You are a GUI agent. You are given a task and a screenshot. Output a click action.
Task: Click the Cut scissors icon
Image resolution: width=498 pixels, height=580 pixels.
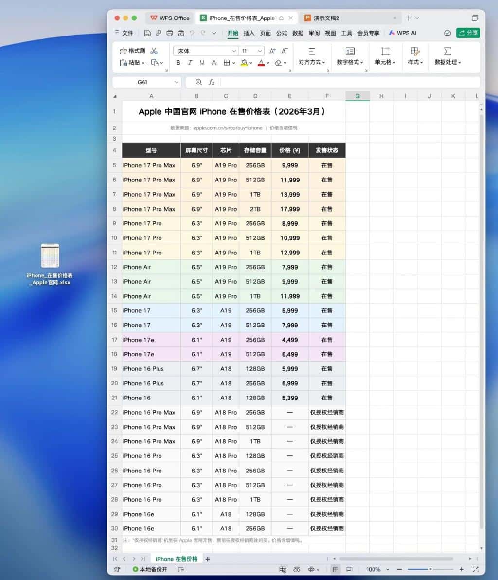[154, 51]
